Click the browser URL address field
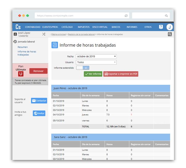The width and height of the screenshot is (186, 168). tap(82, 16)
